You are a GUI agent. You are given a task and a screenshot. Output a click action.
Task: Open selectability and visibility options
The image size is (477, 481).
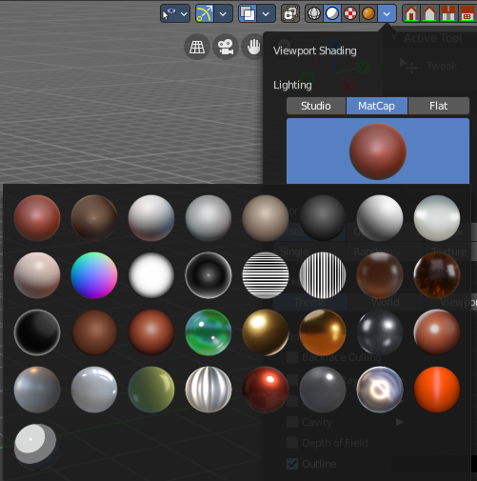click(x=175, y=13)
